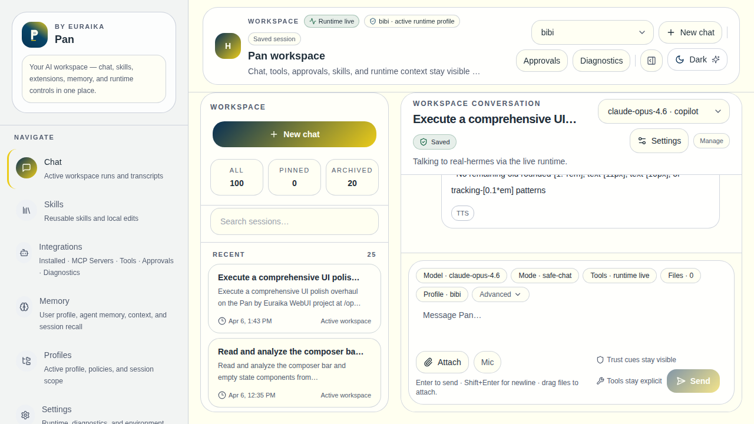Focus the Message Pan text box

click(571, 326)
